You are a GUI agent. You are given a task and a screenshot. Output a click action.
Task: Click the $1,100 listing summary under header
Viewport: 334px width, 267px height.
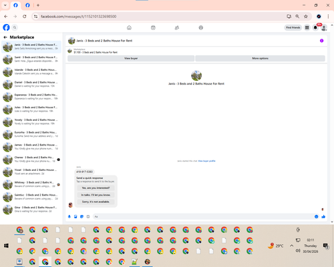pyautogui.click(x=96, y=52)
